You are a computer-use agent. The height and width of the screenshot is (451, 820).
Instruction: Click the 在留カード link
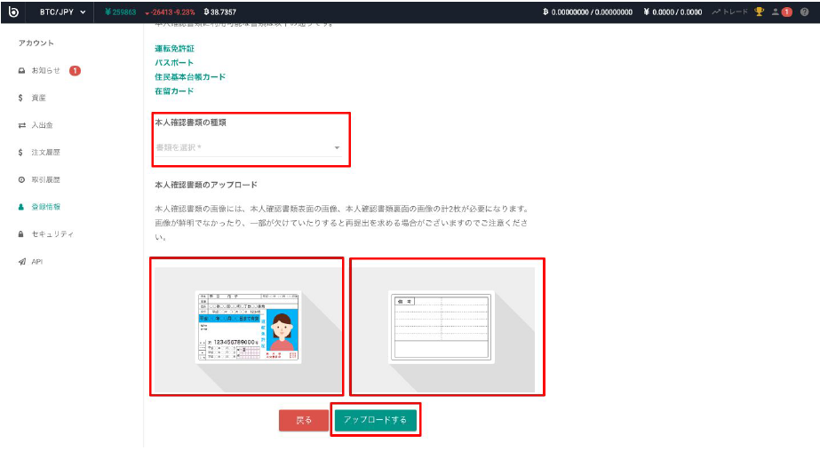click(x=174, y=91)
